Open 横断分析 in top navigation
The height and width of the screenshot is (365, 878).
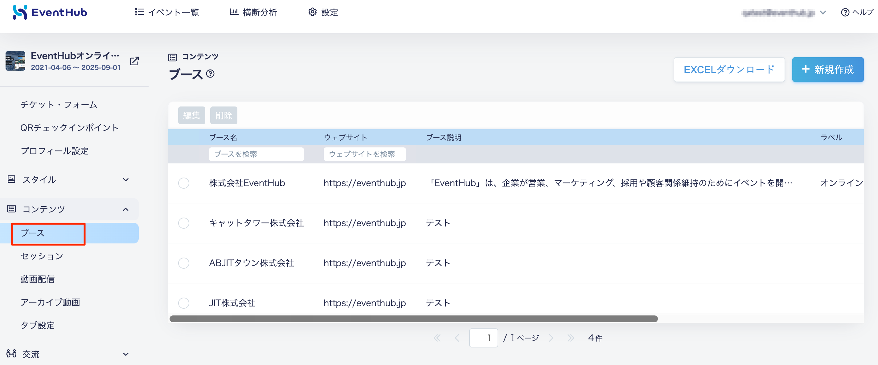[253, 13]
